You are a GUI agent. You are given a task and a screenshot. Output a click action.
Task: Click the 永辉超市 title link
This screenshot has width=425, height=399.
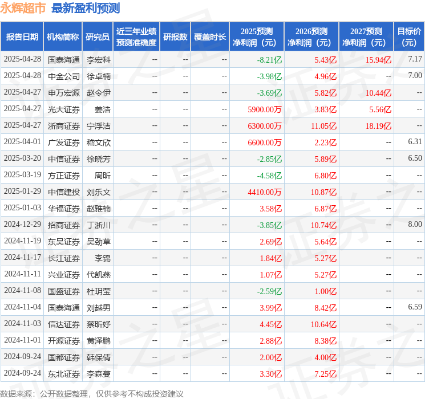pos(23,8)
